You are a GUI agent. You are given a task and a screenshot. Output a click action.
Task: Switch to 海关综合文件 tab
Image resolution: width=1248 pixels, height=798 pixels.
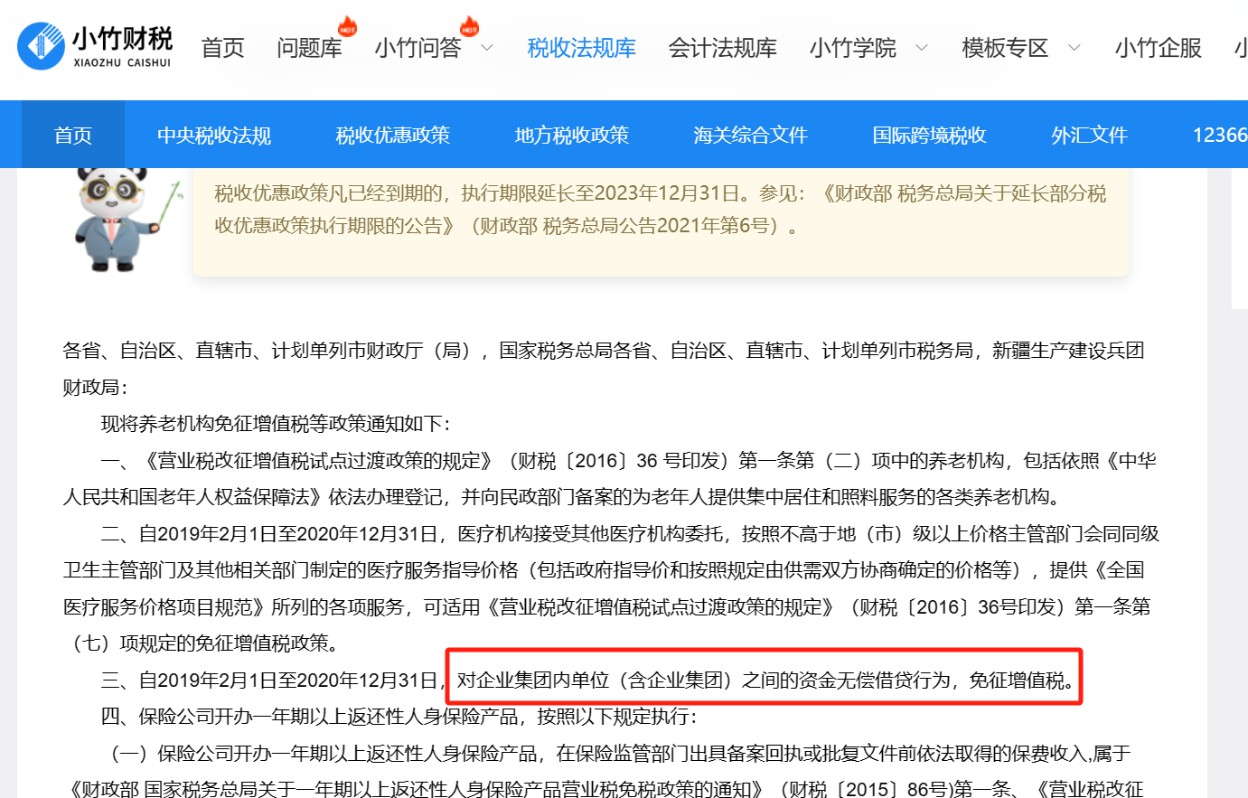click(750, 135)
